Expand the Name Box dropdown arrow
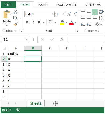Viewport: 105px width, 114px height. [26, 39]
